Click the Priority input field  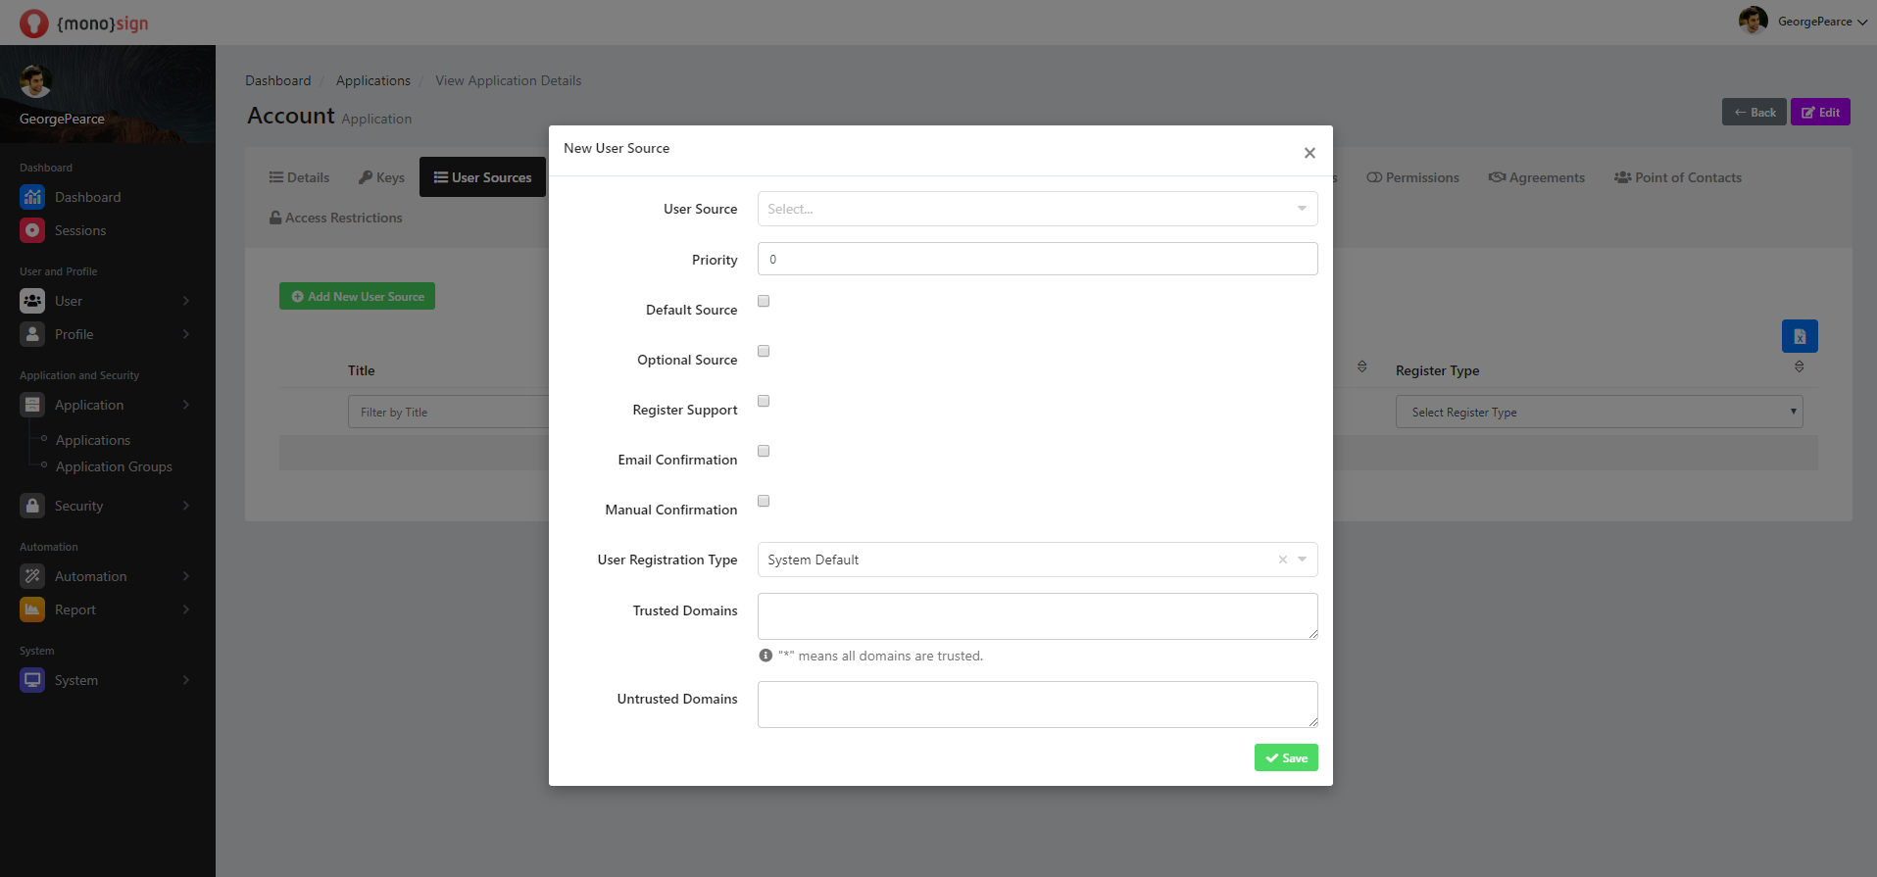click(x=1037, y=259)
